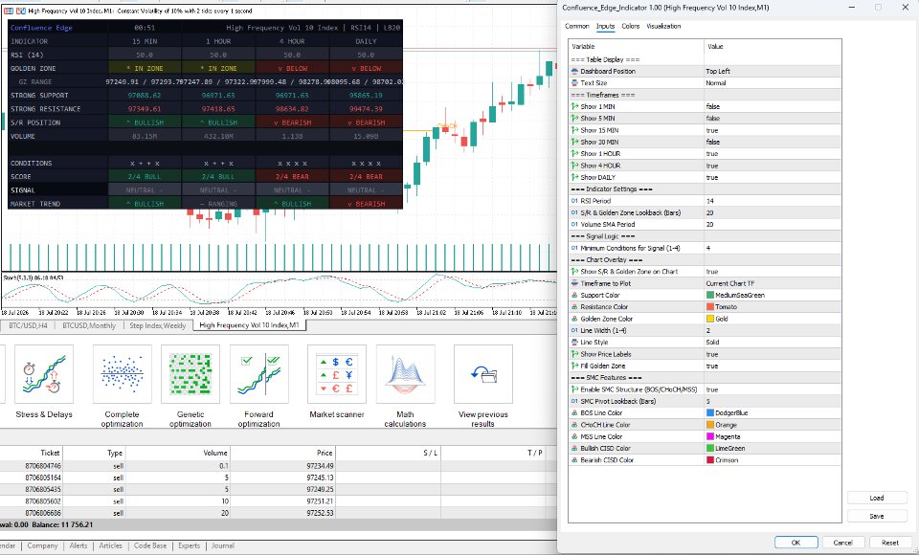Edit the Line Width value 2
The height and width of the screenshot is (555, 919).
point(773,330)
